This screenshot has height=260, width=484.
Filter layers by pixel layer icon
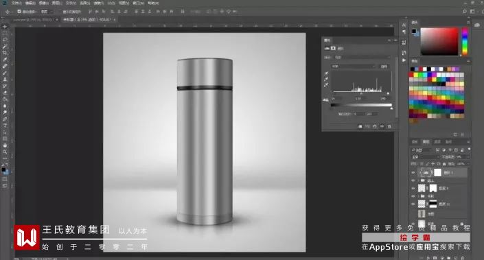[438, 150]
